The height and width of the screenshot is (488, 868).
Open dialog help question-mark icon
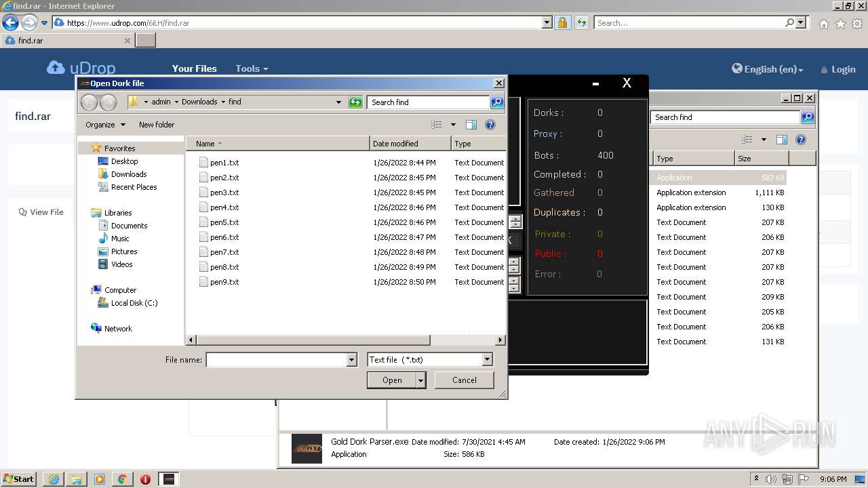(490, 125)
